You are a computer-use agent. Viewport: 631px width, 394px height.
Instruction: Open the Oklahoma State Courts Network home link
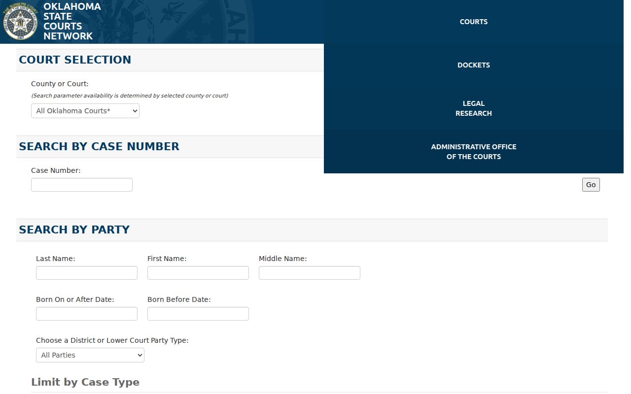tap(72, 21)
